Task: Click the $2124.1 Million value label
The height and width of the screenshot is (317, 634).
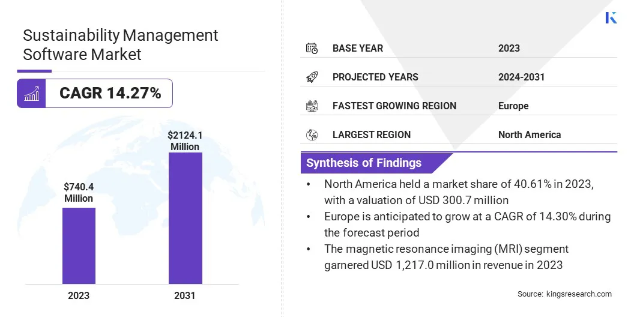Action: pos(185,142)
